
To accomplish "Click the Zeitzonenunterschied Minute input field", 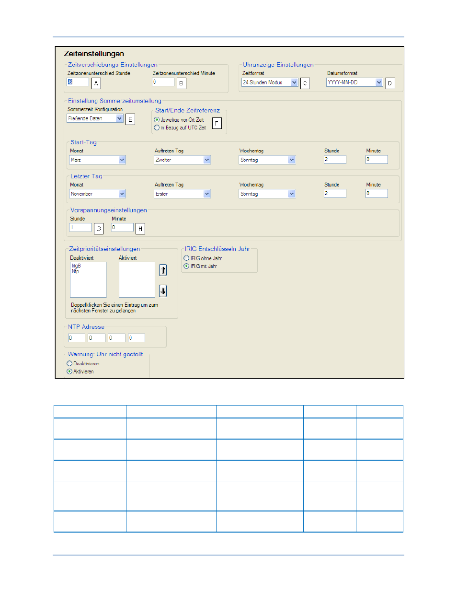I will click(x=163, y=82).
